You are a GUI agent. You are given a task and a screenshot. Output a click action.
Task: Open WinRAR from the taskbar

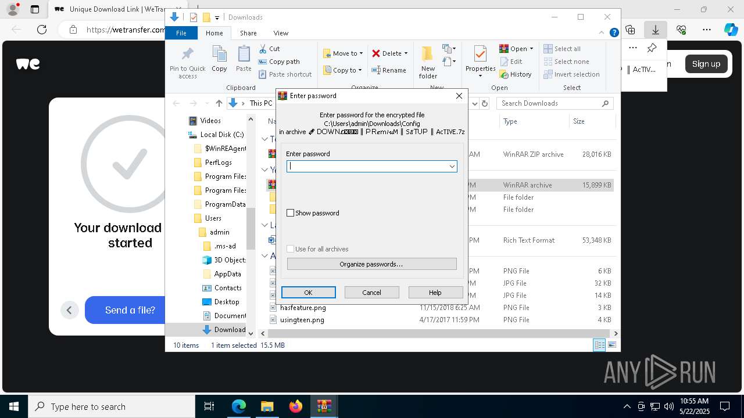tap(324, 406)
